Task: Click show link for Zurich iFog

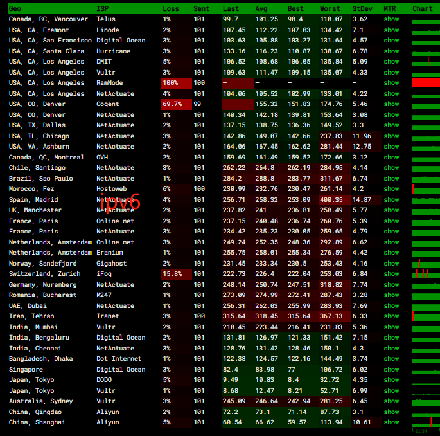Action: 391,274
